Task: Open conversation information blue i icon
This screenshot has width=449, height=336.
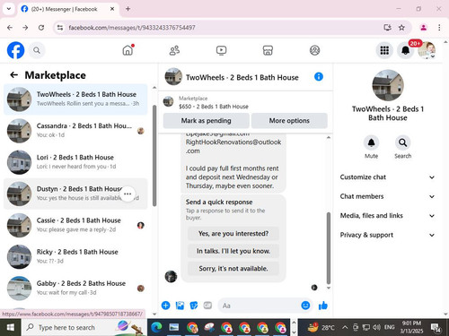Action: (x=319, y=77)
